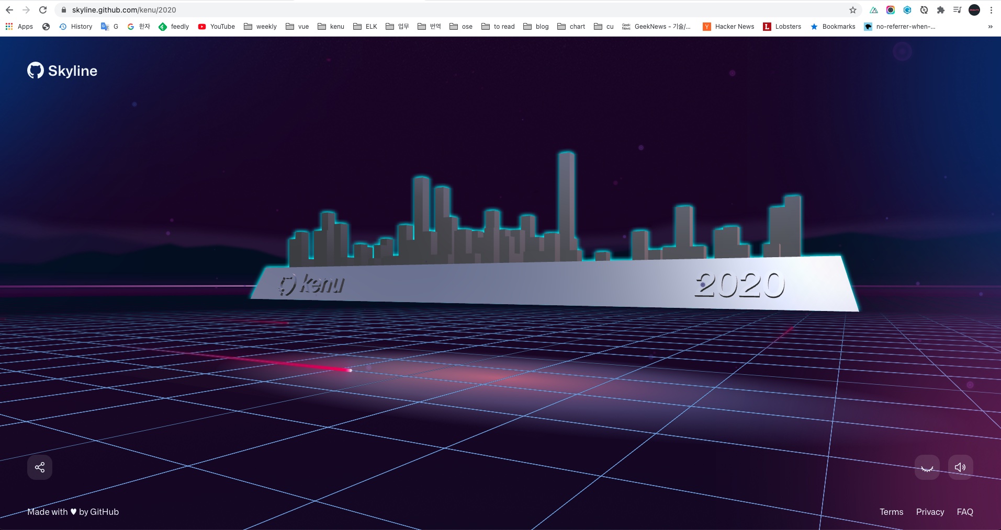Click the 2020 year engraving on the base
The image size is (1001, 530).
point(740,285)
